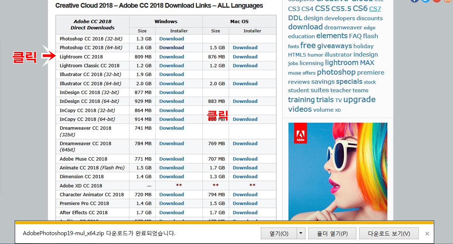
Task: Download InCopy CC 2018 (64-bit) for Mac OS
Action: pyautogui.click(x=245, y=119)
